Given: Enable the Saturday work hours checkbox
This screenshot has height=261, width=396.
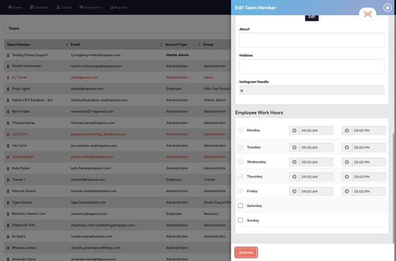Looking at the screenshot, I should [x=241, y=206].
